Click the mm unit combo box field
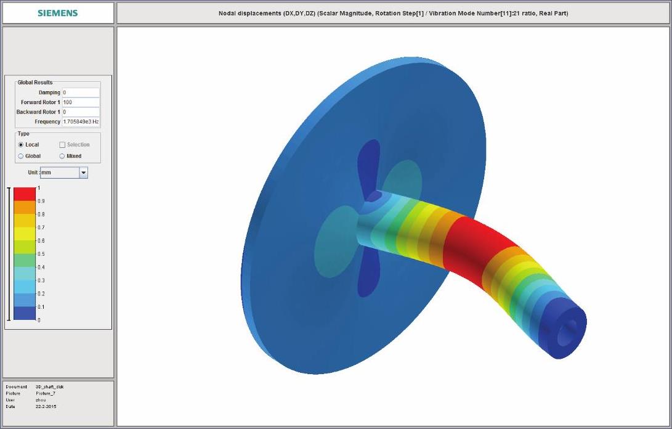This screenshot has width=672, height=429. [x=60, y=173]
